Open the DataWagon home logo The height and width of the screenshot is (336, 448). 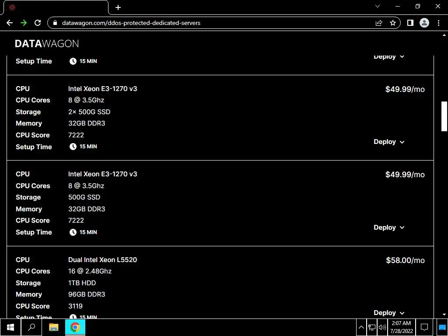(x=47, y=43)
